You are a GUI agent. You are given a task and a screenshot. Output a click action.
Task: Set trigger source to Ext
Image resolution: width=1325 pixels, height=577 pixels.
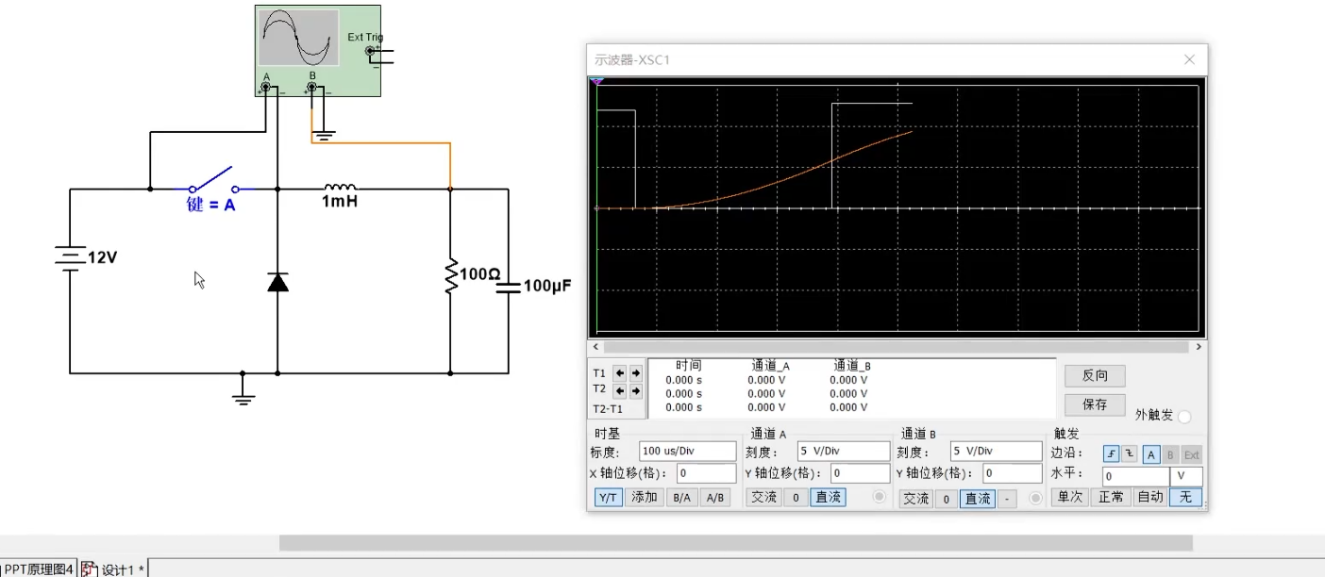[x=1192, y=453]
